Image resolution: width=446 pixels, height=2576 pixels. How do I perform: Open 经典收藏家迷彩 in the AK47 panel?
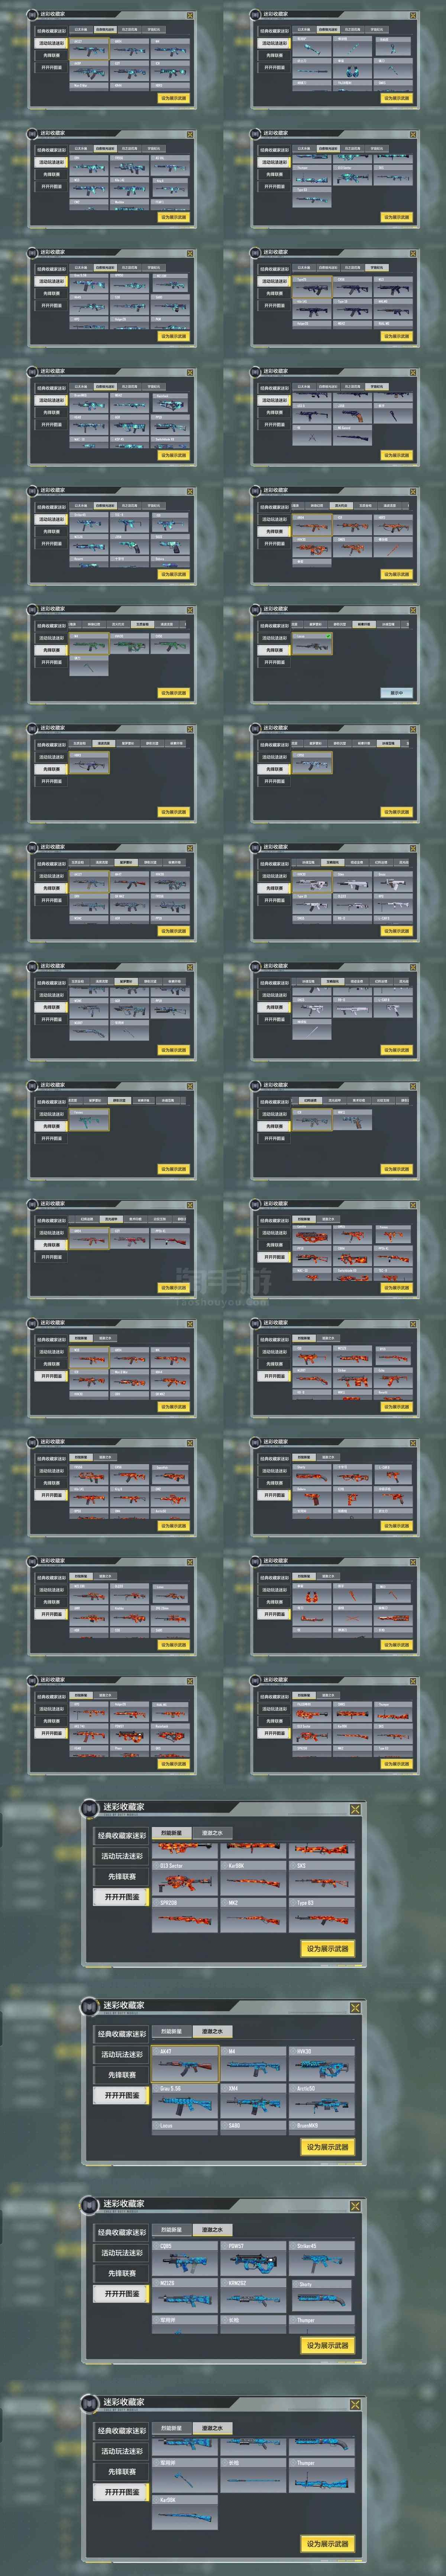click(121, 2034)
